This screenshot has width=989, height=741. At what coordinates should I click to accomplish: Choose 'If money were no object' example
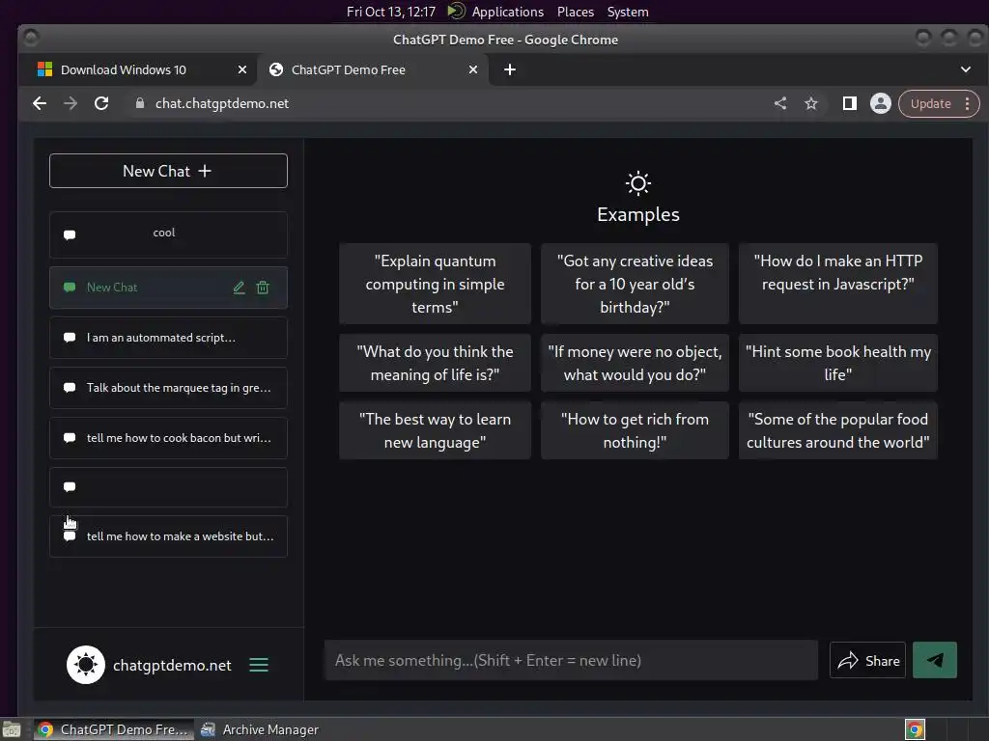(635, 363)
